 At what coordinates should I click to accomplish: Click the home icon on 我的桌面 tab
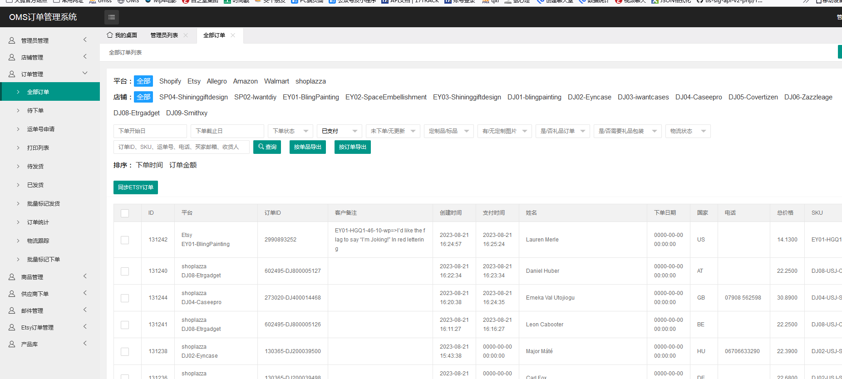point(109,35)
